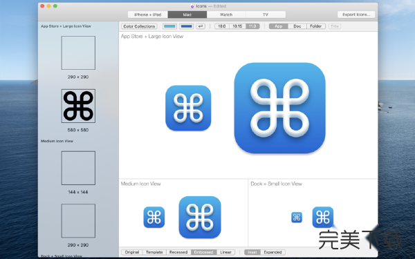Click the 'App Store + Large Icon View' sidebar heading
This screenshot has width=415, height=259.
(66, 26)
